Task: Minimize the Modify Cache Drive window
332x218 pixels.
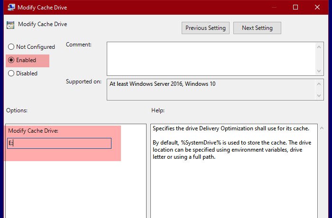Action: [x=274, y=7]
